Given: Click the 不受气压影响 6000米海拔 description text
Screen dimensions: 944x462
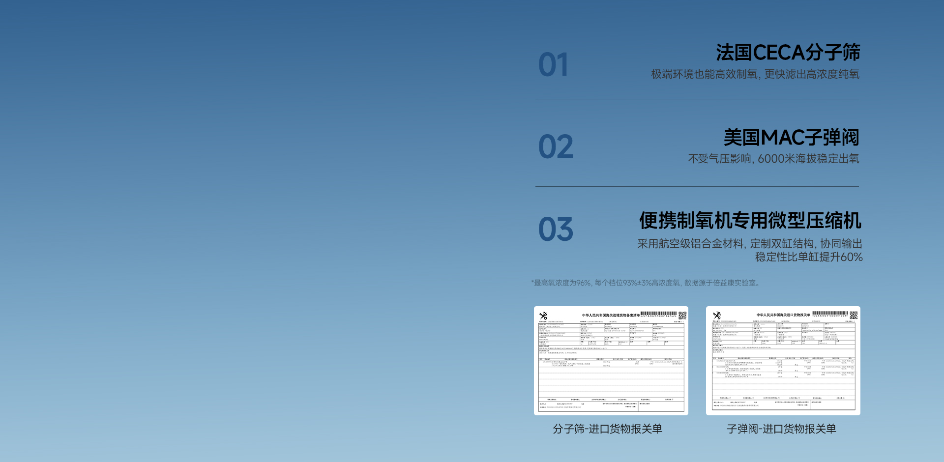Looking at the screenshot, I should [x=773, y=159].
